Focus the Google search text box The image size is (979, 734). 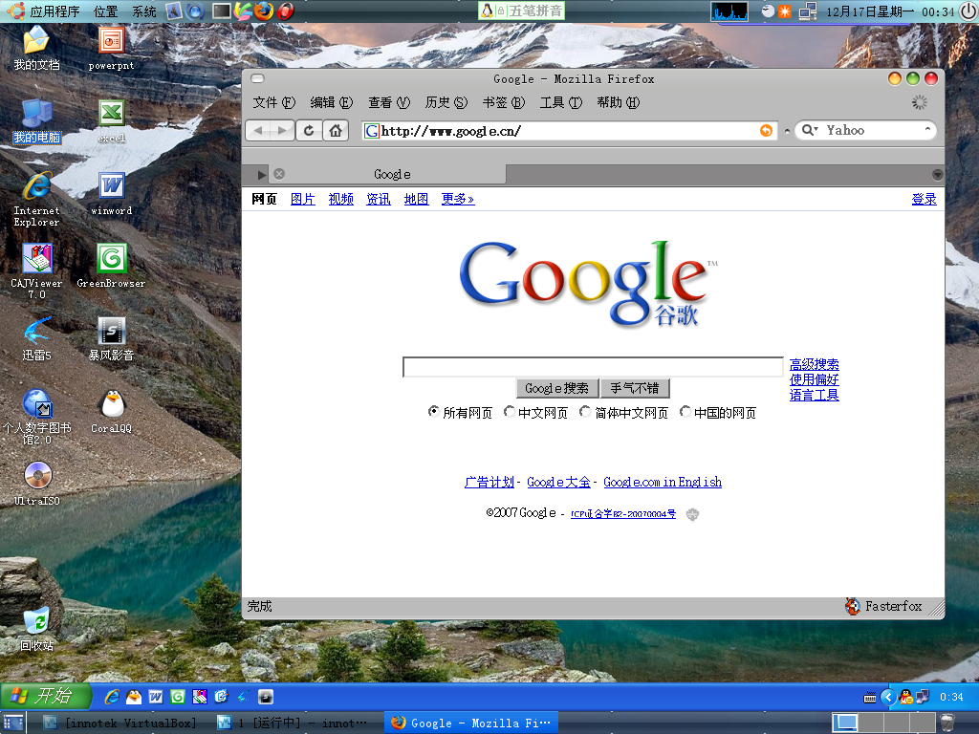point(593,367)
